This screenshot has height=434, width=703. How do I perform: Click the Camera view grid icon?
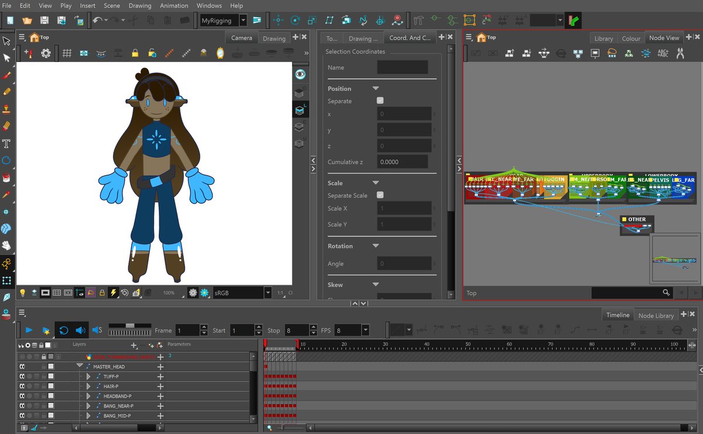(x=67, y=53)
